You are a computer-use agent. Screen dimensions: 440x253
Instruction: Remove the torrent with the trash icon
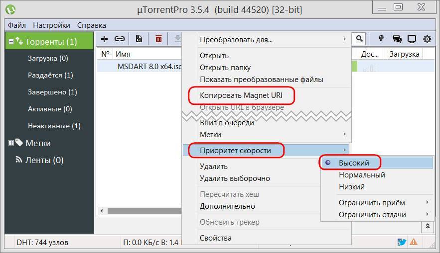[x=158, y=39]
